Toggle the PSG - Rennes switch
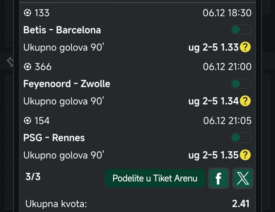The image size is (275, 212). [241, 138]
